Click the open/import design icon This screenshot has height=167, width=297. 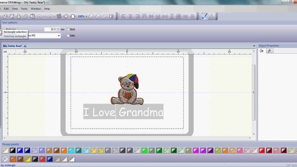tap(5, 17)
